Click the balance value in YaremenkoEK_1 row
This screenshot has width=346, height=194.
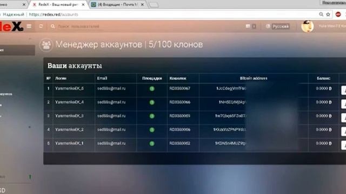coord(324,143)
